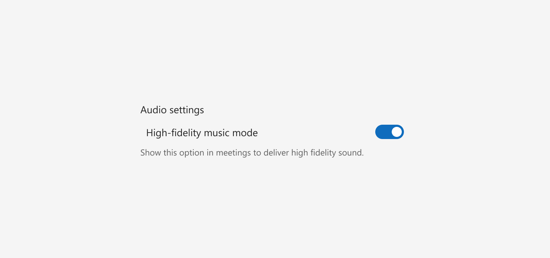Click 'deliver high fidelity sound' phrase
Image resolution: width=550 pixels, height=258 pixels.
[314, 153]
